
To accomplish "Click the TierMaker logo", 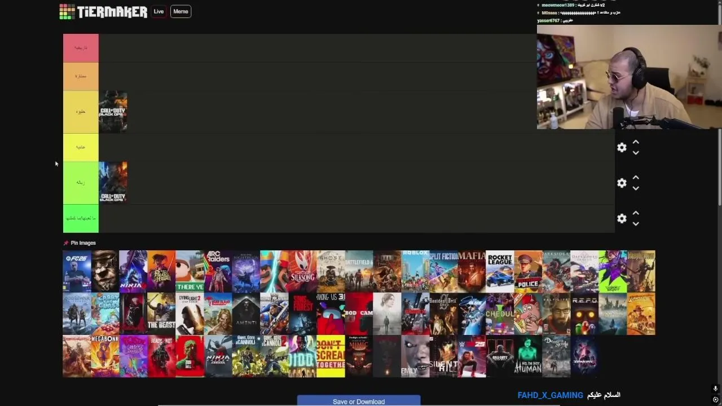I will pos(103,11).
